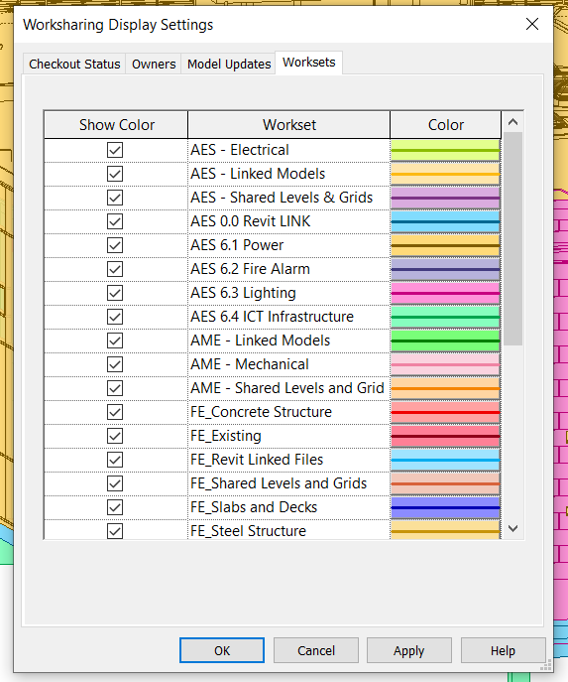The width and height of the screenshot is (568, 682).
Task: Select the AES - Electrical workset name
Action: 240,150
